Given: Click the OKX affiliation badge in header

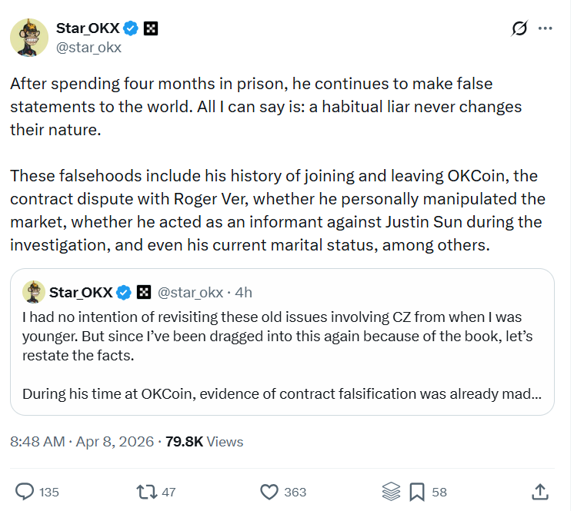Looking at the screenshot, I should point(152,28).
